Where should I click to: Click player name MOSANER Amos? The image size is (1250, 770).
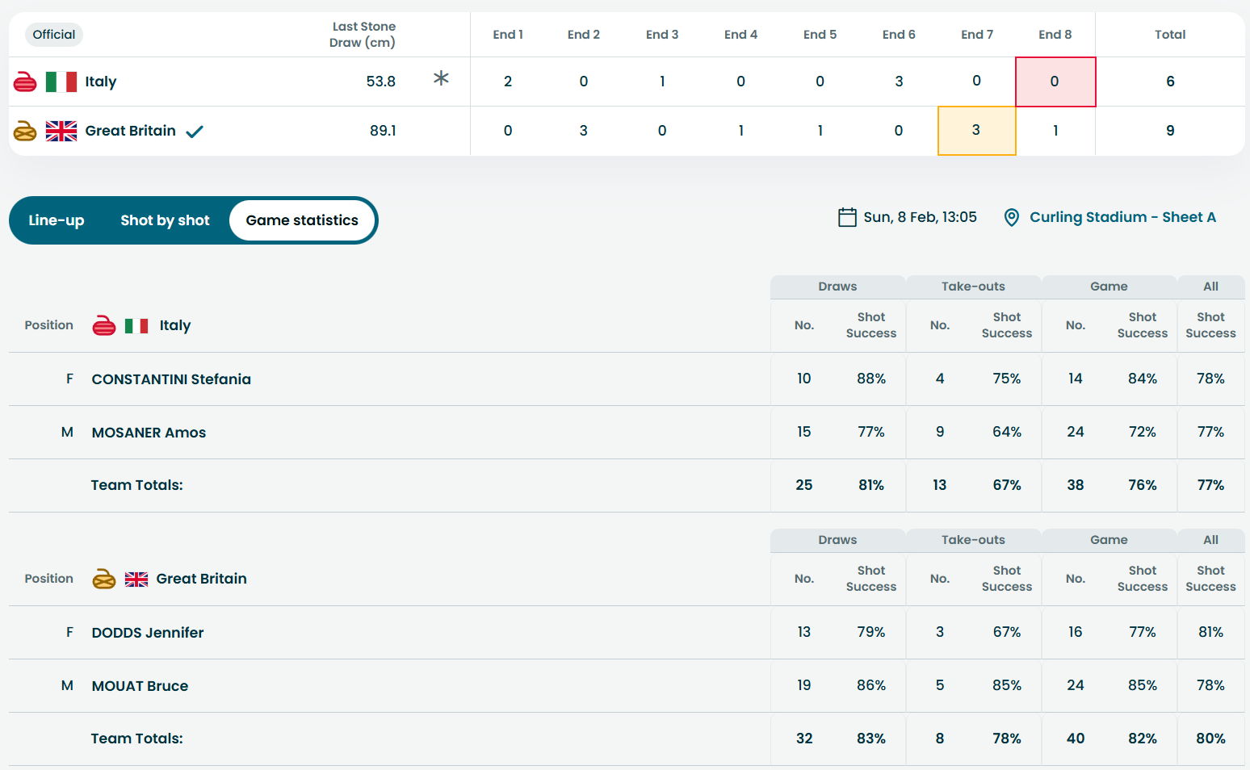[x=149, y=433]
